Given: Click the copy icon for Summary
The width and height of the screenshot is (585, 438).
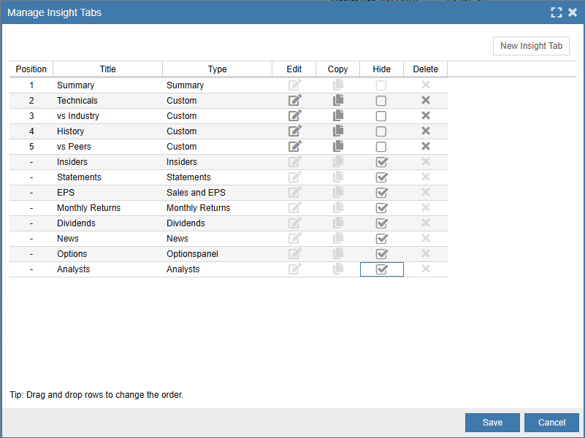Looking at the screenshot, I should coord(338,85).
